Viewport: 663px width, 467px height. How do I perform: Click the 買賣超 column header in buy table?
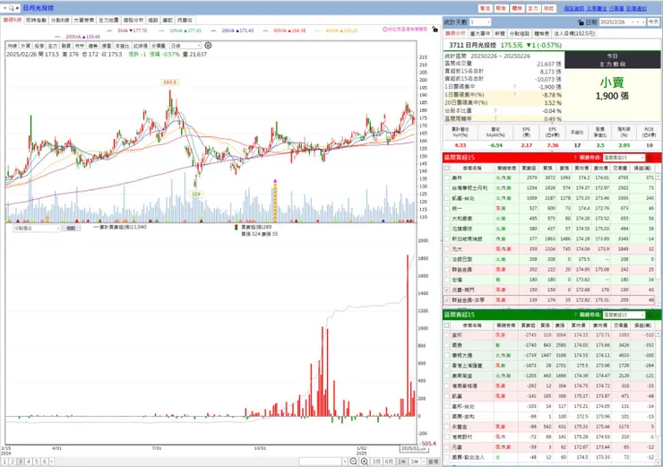pos(529,168)
